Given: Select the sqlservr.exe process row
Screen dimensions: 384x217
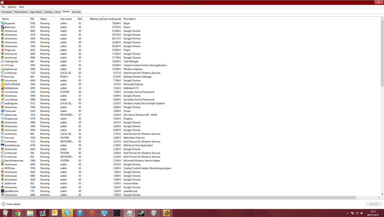Looking at the screenshot, I should [190, 115].
